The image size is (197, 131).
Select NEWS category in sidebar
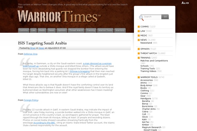(143, 40)
